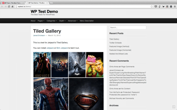177x110 pixels.
Task: Expand the Pages dropdown menu
Action: pos(41,21)
